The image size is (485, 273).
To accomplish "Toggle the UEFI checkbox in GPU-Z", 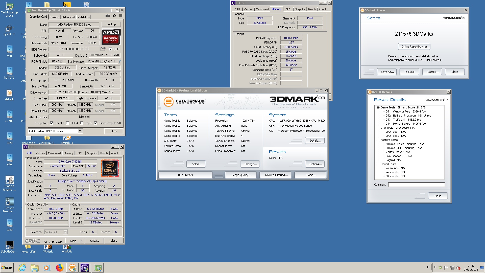I will (x=110, y=49).
